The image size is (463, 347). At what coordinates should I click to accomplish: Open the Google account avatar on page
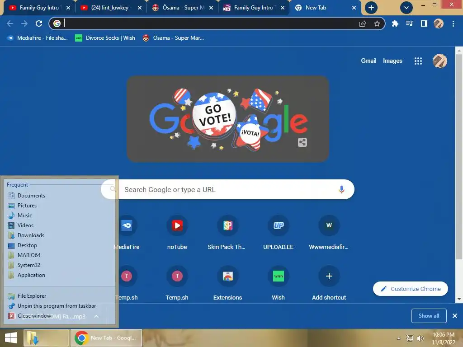pos(439,61)
